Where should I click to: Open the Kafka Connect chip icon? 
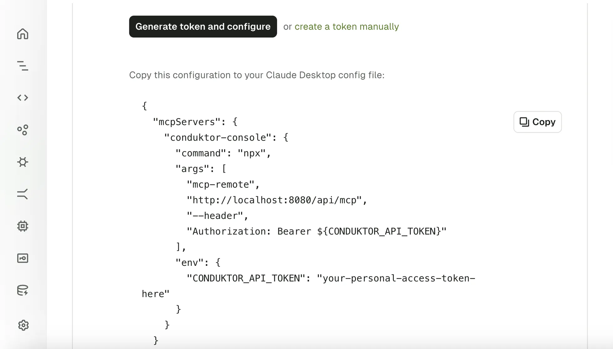[23, 226]
